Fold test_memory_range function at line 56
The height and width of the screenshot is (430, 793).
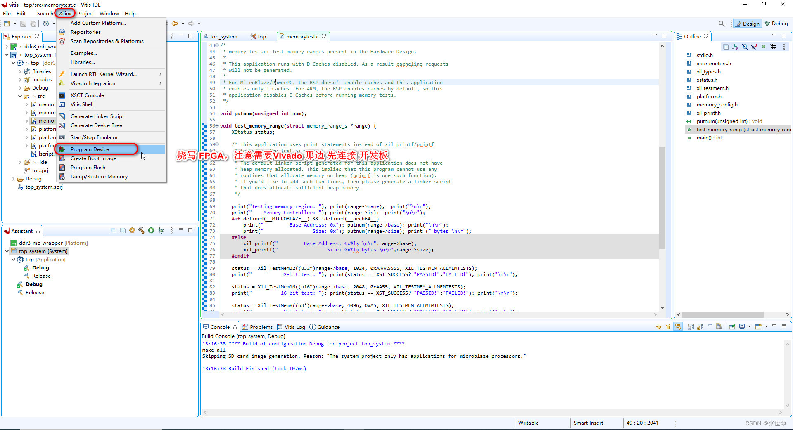217,126
